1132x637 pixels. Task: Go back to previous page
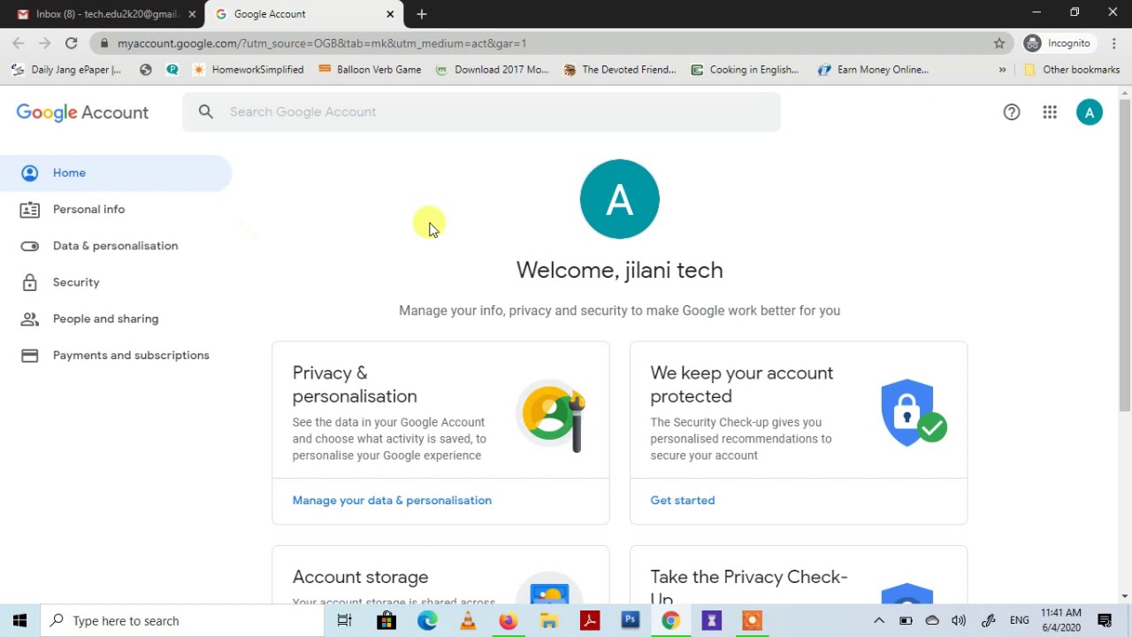pyautogui.click(x=19, y=43)
